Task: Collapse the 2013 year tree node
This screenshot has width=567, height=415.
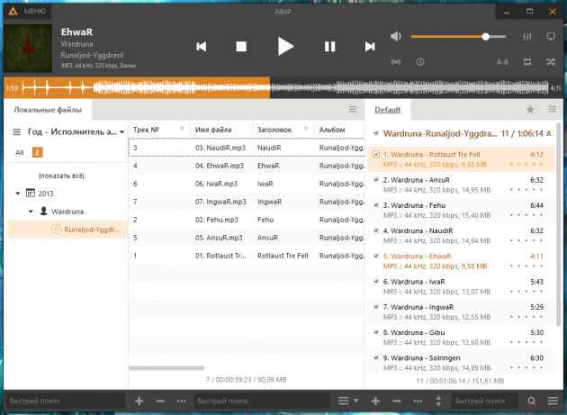Action: click(x=18, y=193)
